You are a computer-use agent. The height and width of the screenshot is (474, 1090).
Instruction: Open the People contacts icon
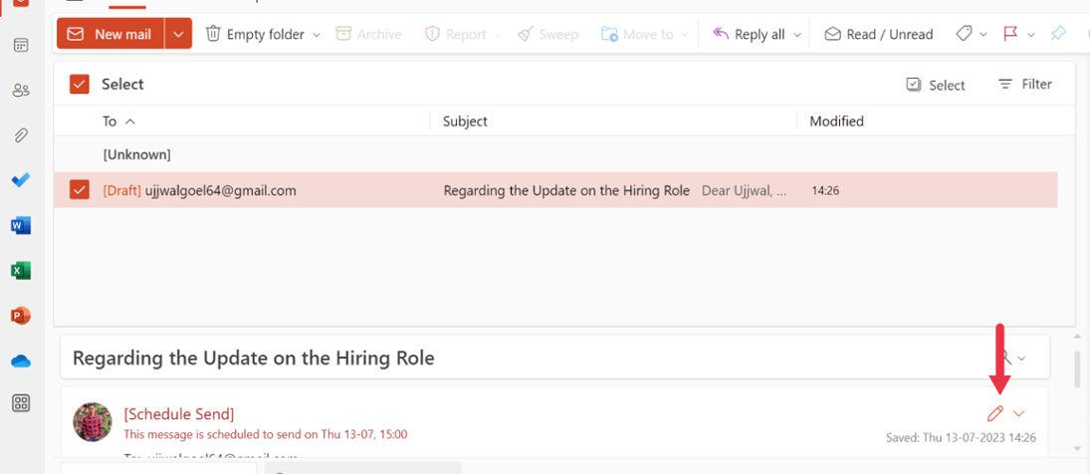21,90
